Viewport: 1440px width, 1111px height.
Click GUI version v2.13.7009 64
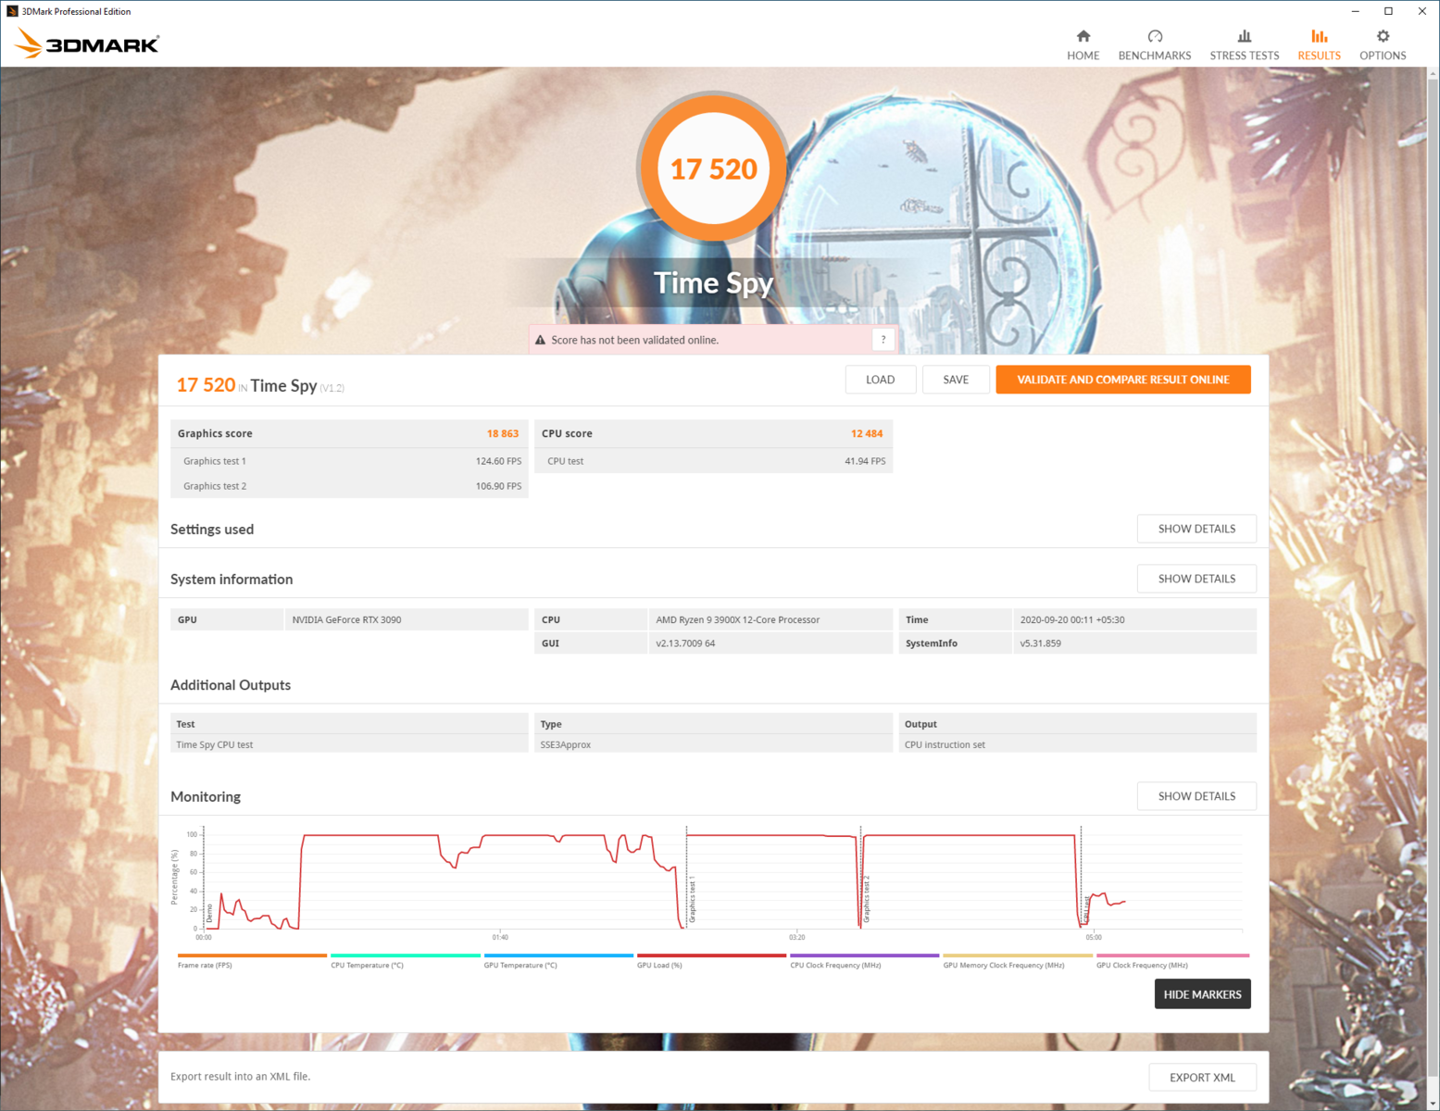tap(685, 643)
